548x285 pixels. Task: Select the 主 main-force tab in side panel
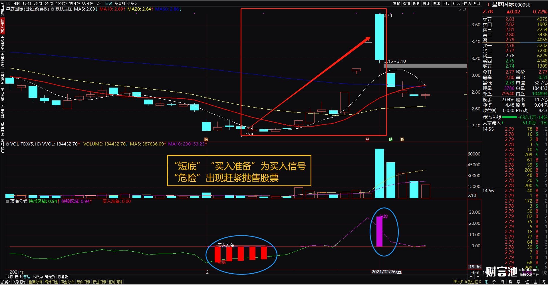[x=535, y=282]
